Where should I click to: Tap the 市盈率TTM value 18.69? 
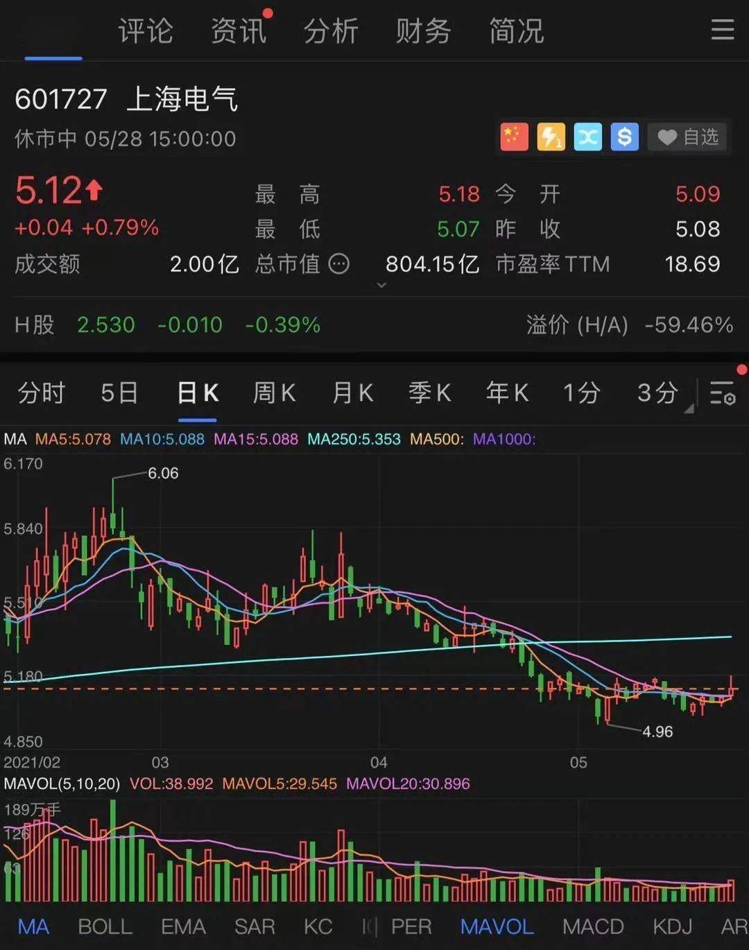[692, 264]
